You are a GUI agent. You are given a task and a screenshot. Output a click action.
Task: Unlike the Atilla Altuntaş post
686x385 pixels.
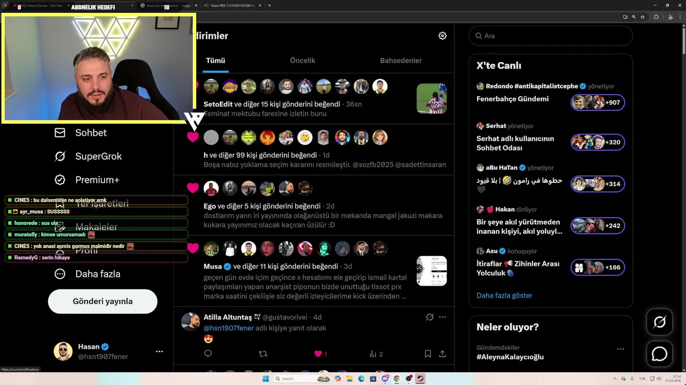(x=320, y=353)
